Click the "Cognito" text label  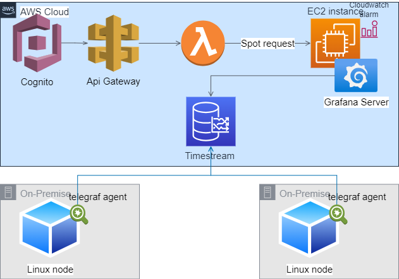click(x=37, y=81)
